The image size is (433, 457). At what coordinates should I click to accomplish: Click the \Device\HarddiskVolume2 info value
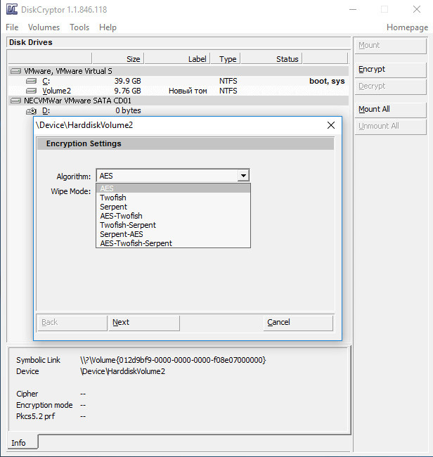point(123,372)
